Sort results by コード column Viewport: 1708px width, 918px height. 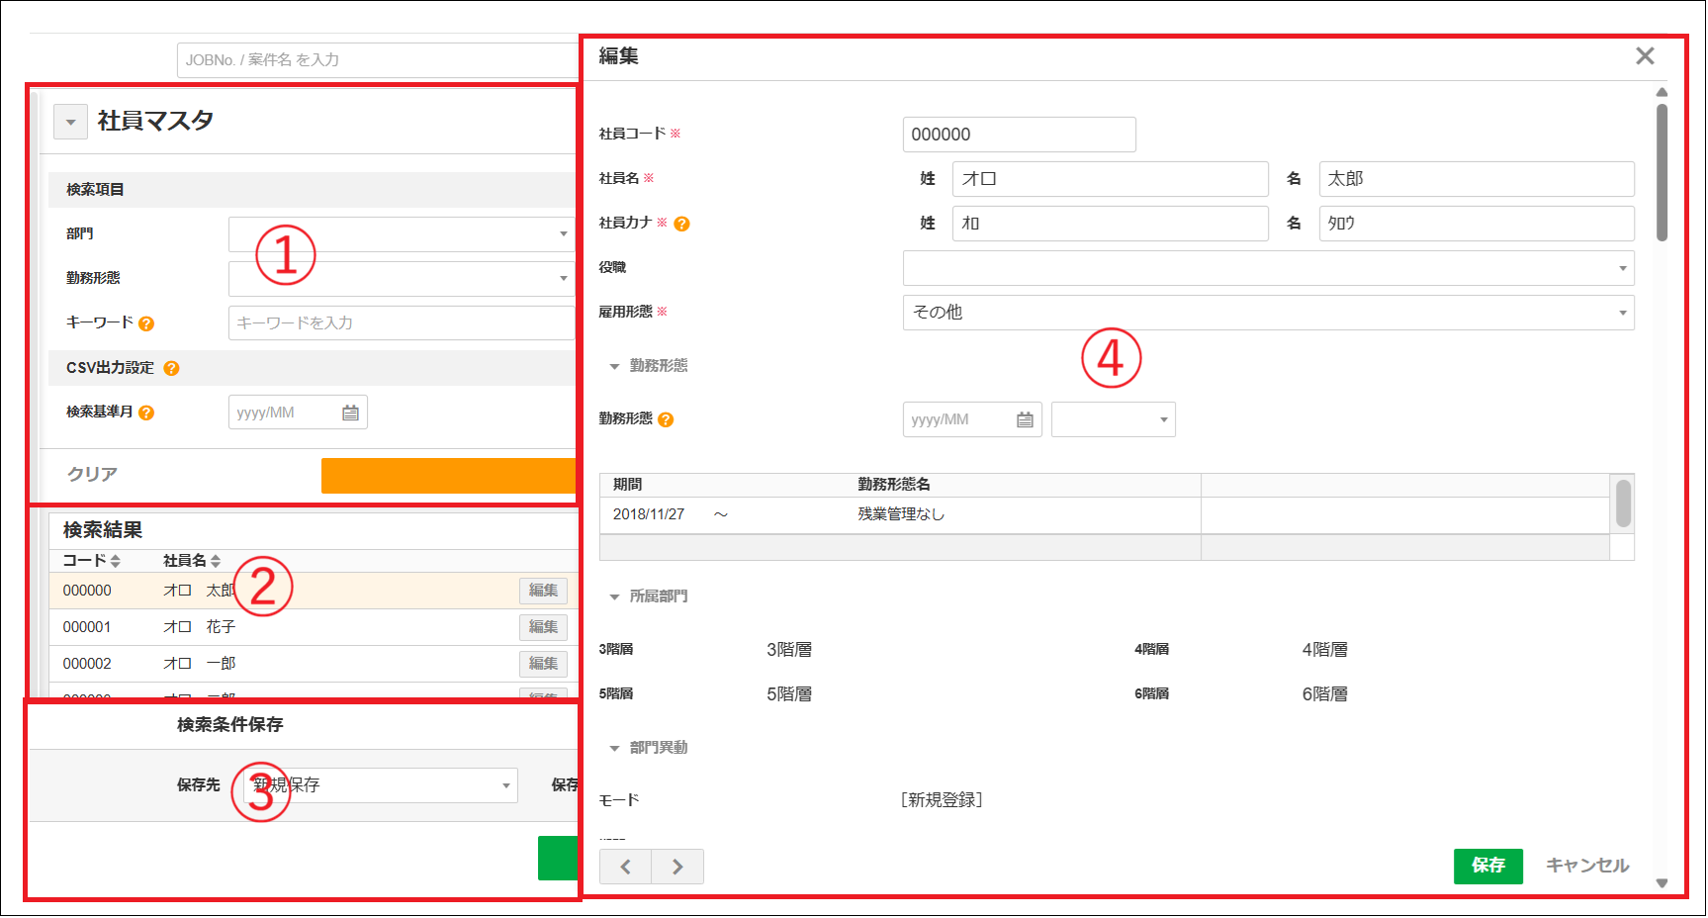(91, 561)
